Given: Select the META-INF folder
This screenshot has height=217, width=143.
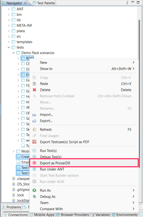Looking at the screenshot, I should [x=24, y=26].
